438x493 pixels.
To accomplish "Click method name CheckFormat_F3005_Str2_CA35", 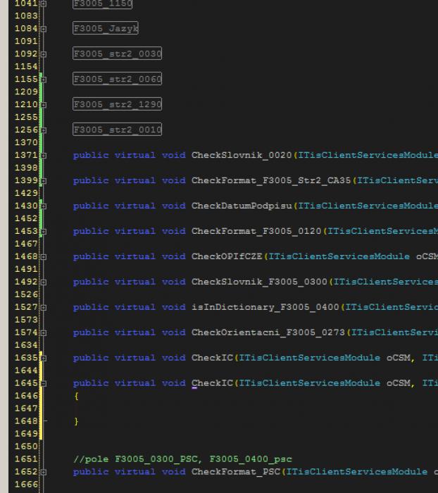I will (x=271, y=180).
